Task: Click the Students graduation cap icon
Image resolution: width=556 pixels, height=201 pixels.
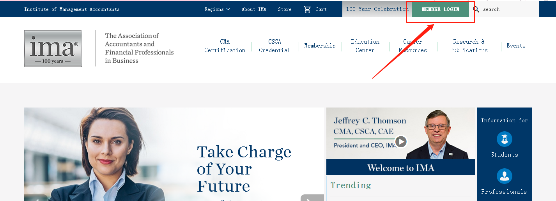Action: pyautogui.click(x=504, y=139)
